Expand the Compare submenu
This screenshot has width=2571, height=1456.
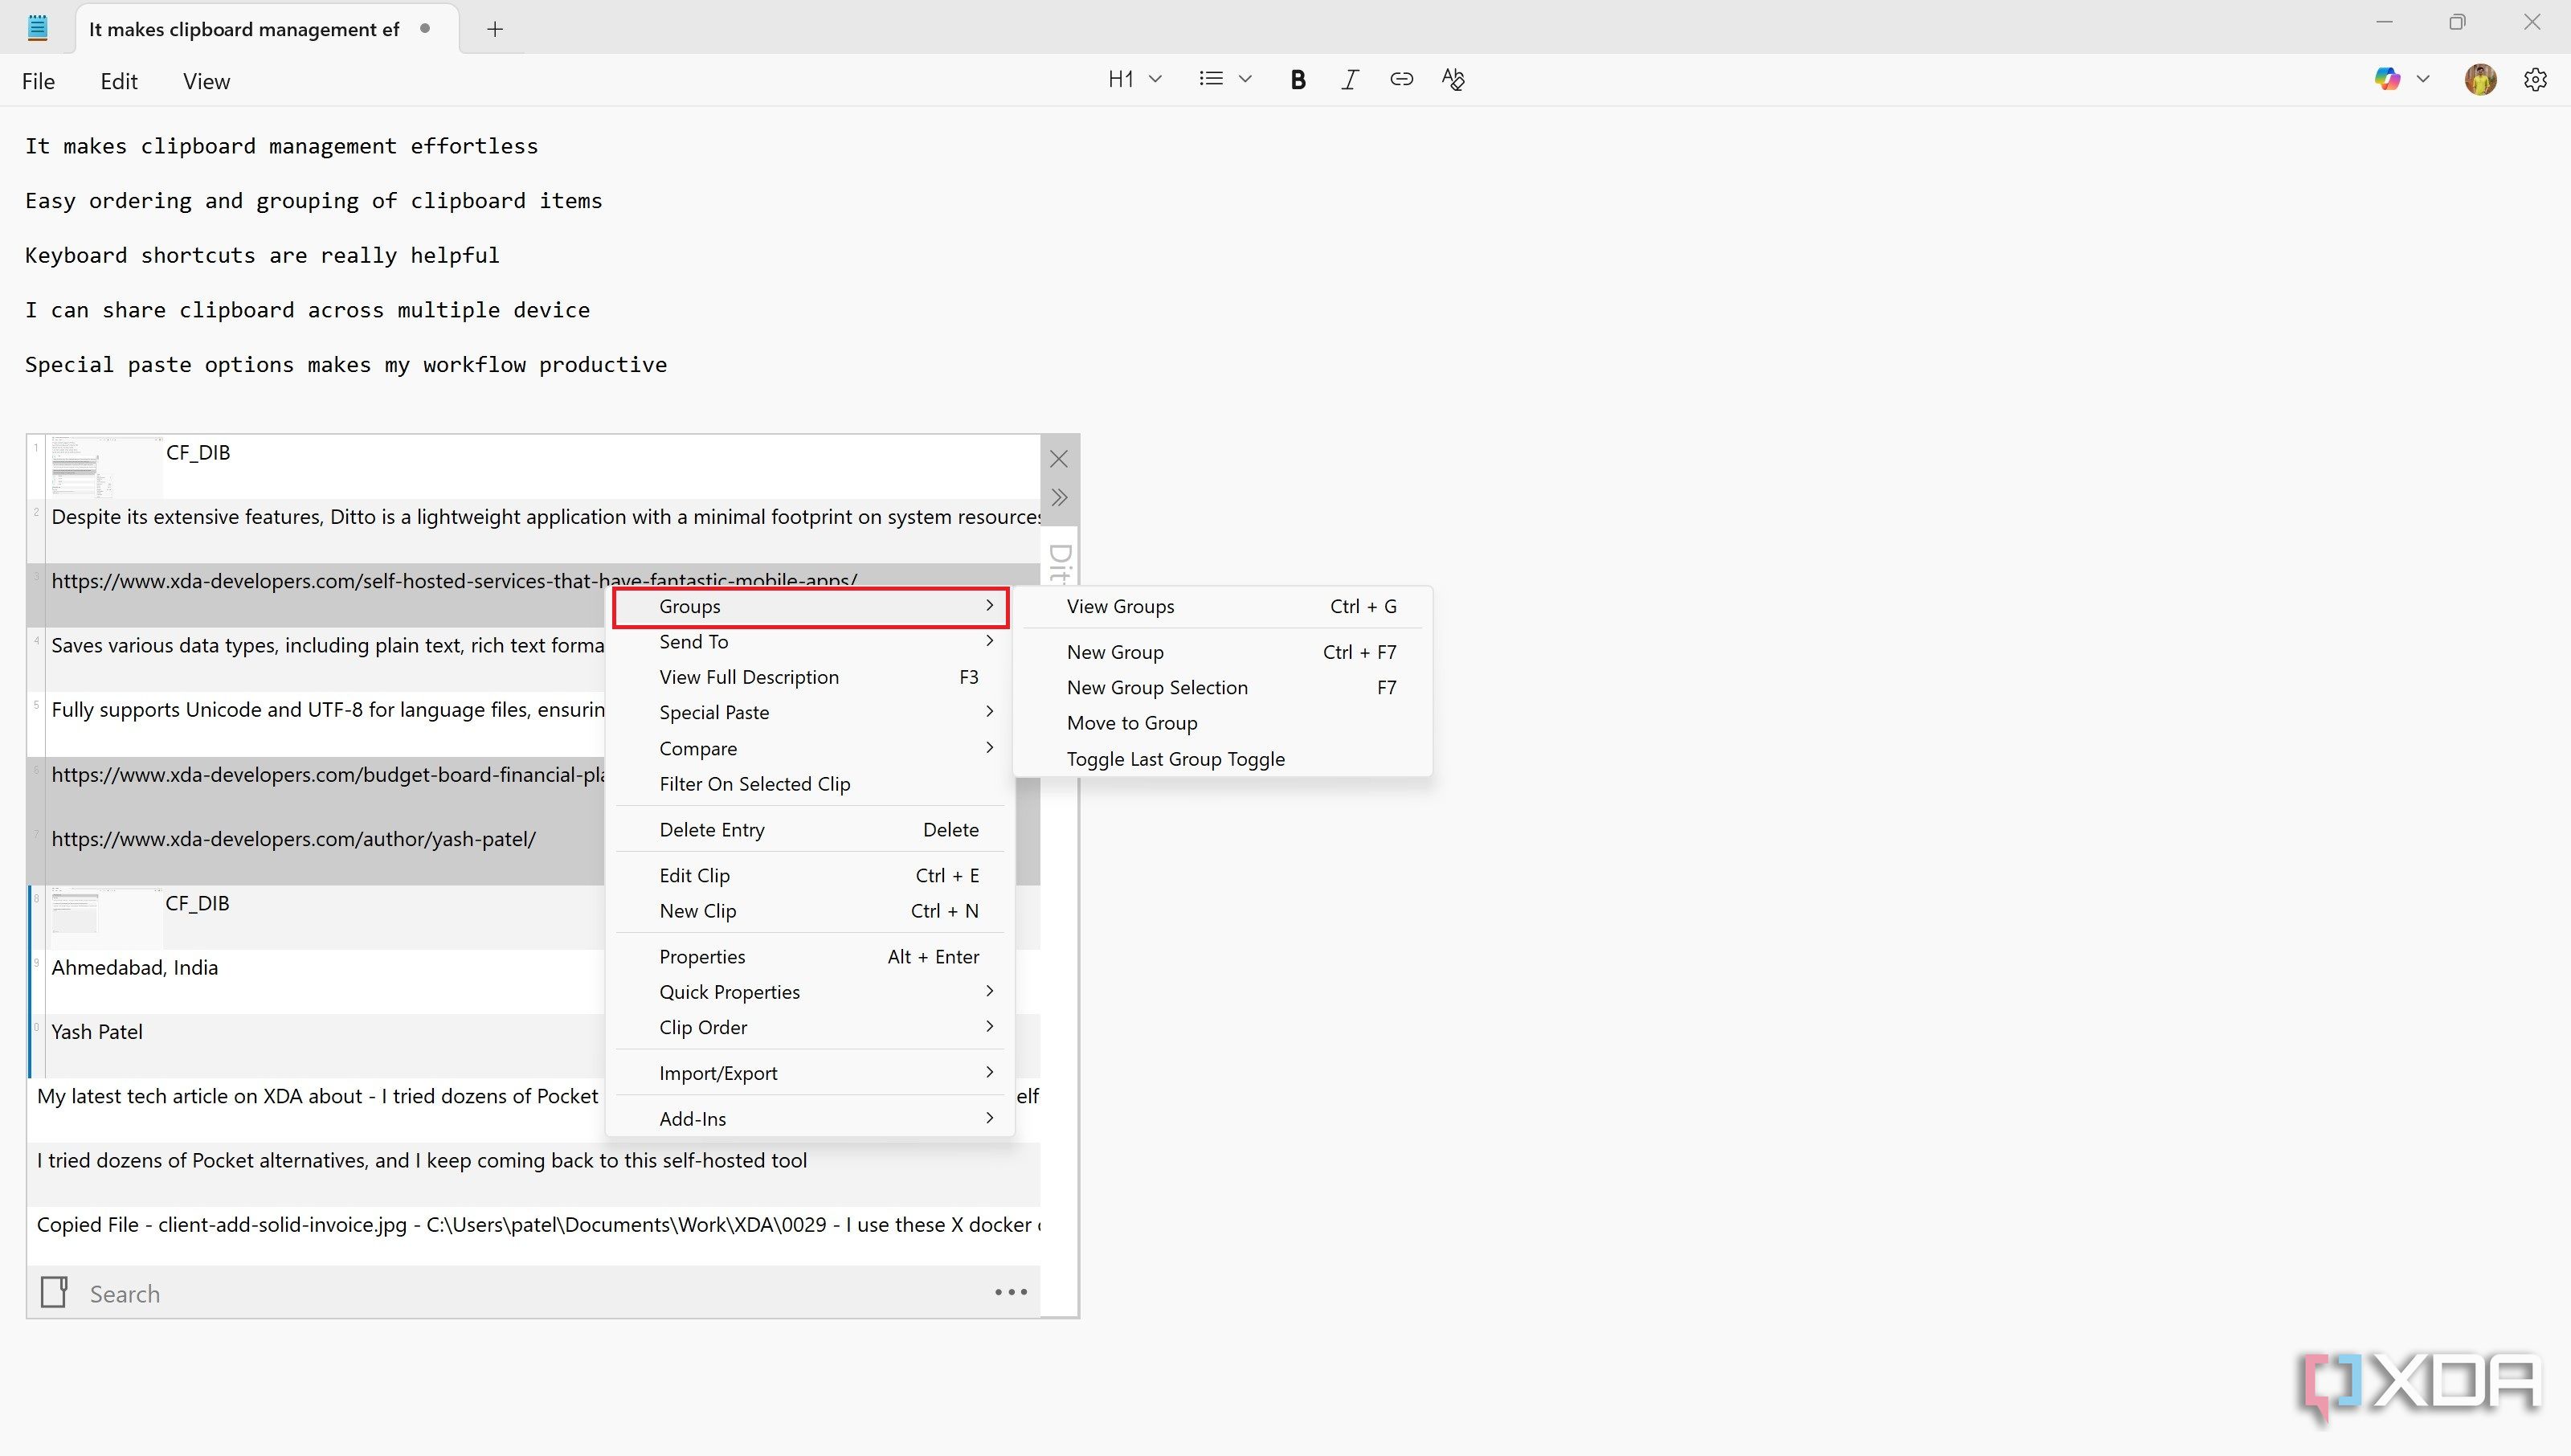click(810, 748)
